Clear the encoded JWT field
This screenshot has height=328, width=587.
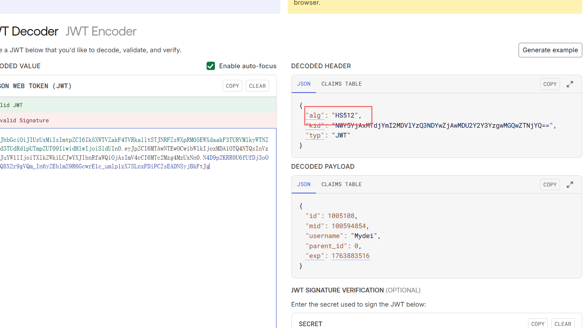(257, 86)
